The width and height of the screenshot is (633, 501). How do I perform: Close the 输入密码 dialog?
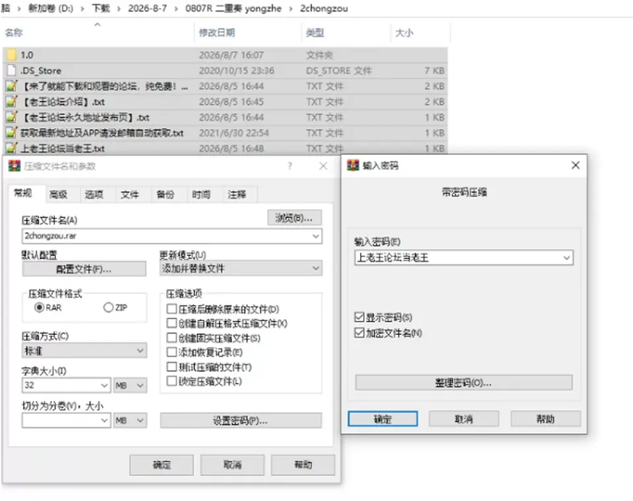(576, 165)
